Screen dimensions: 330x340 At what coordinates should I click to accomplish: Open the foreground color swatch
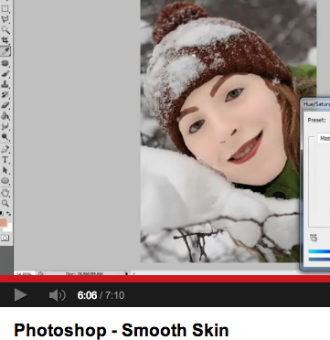click(x=4, y=222)
